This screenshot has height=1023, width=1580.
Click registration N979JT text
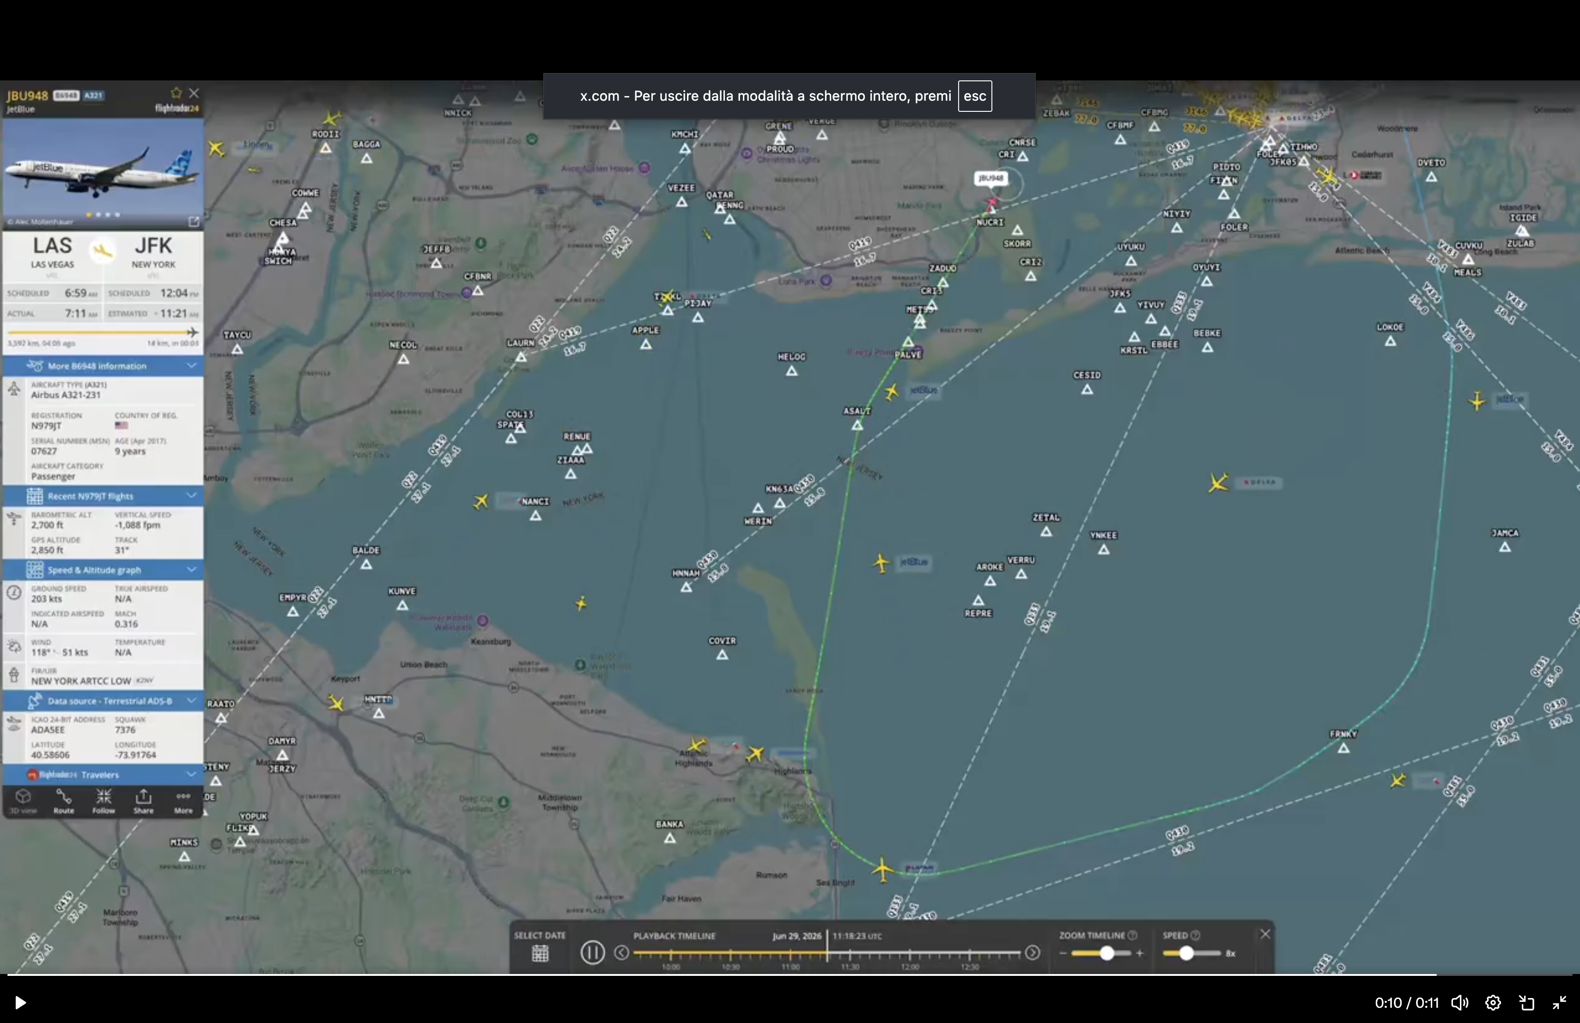click(46, 426)
